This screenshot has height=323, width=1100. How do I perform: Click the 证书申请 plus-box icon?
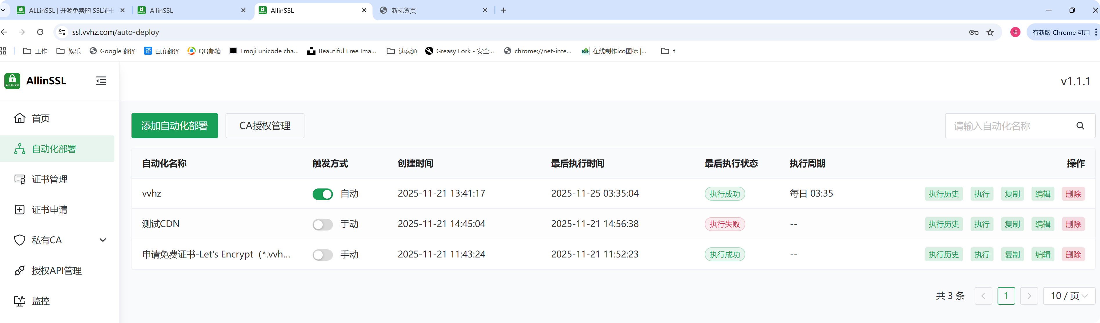20,210
